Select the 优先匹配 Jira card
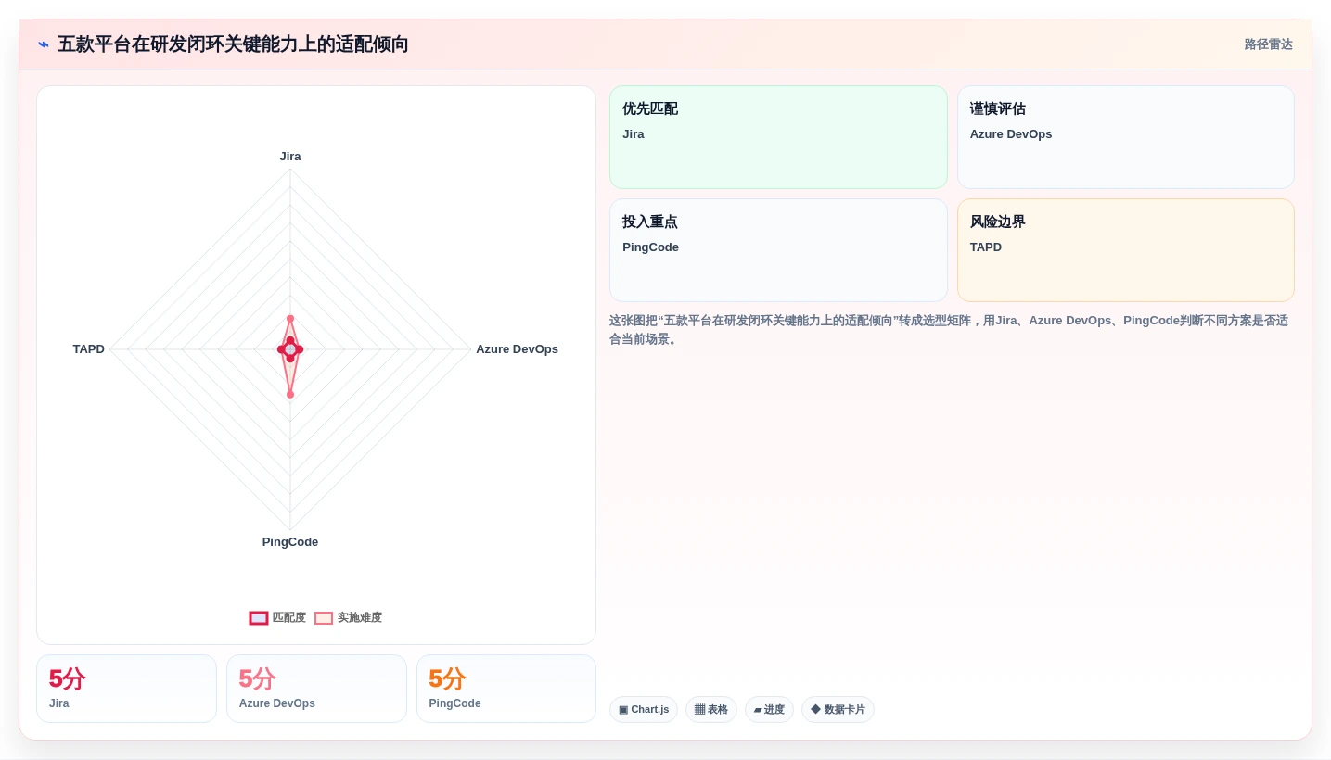Viewport: 1331px width, 760px height. (x=778, y=137)
